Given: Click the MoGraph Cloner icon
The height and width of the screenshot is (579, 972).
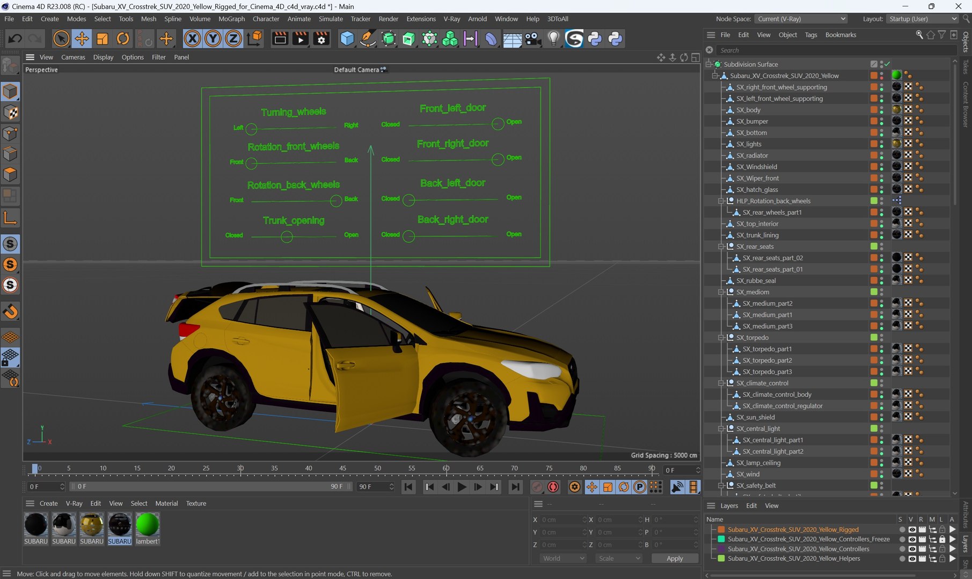Looking at the screenshot, I should 450,39.
